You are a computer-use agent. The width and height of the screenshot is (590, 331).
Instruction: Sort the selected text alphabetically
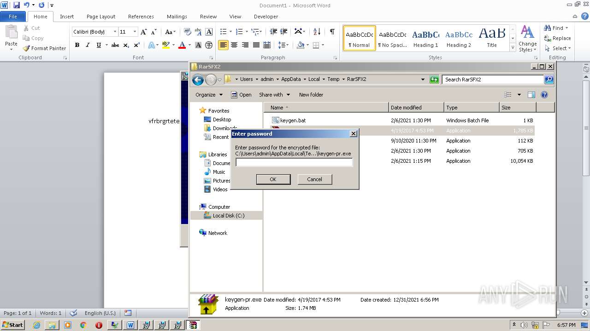pyautogui.click(x=317, y=32)
